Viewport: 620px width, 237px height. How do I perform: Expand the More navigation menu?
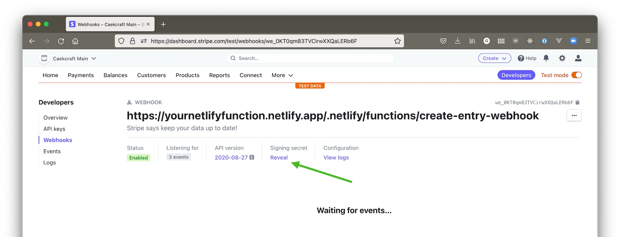point(282,75)
